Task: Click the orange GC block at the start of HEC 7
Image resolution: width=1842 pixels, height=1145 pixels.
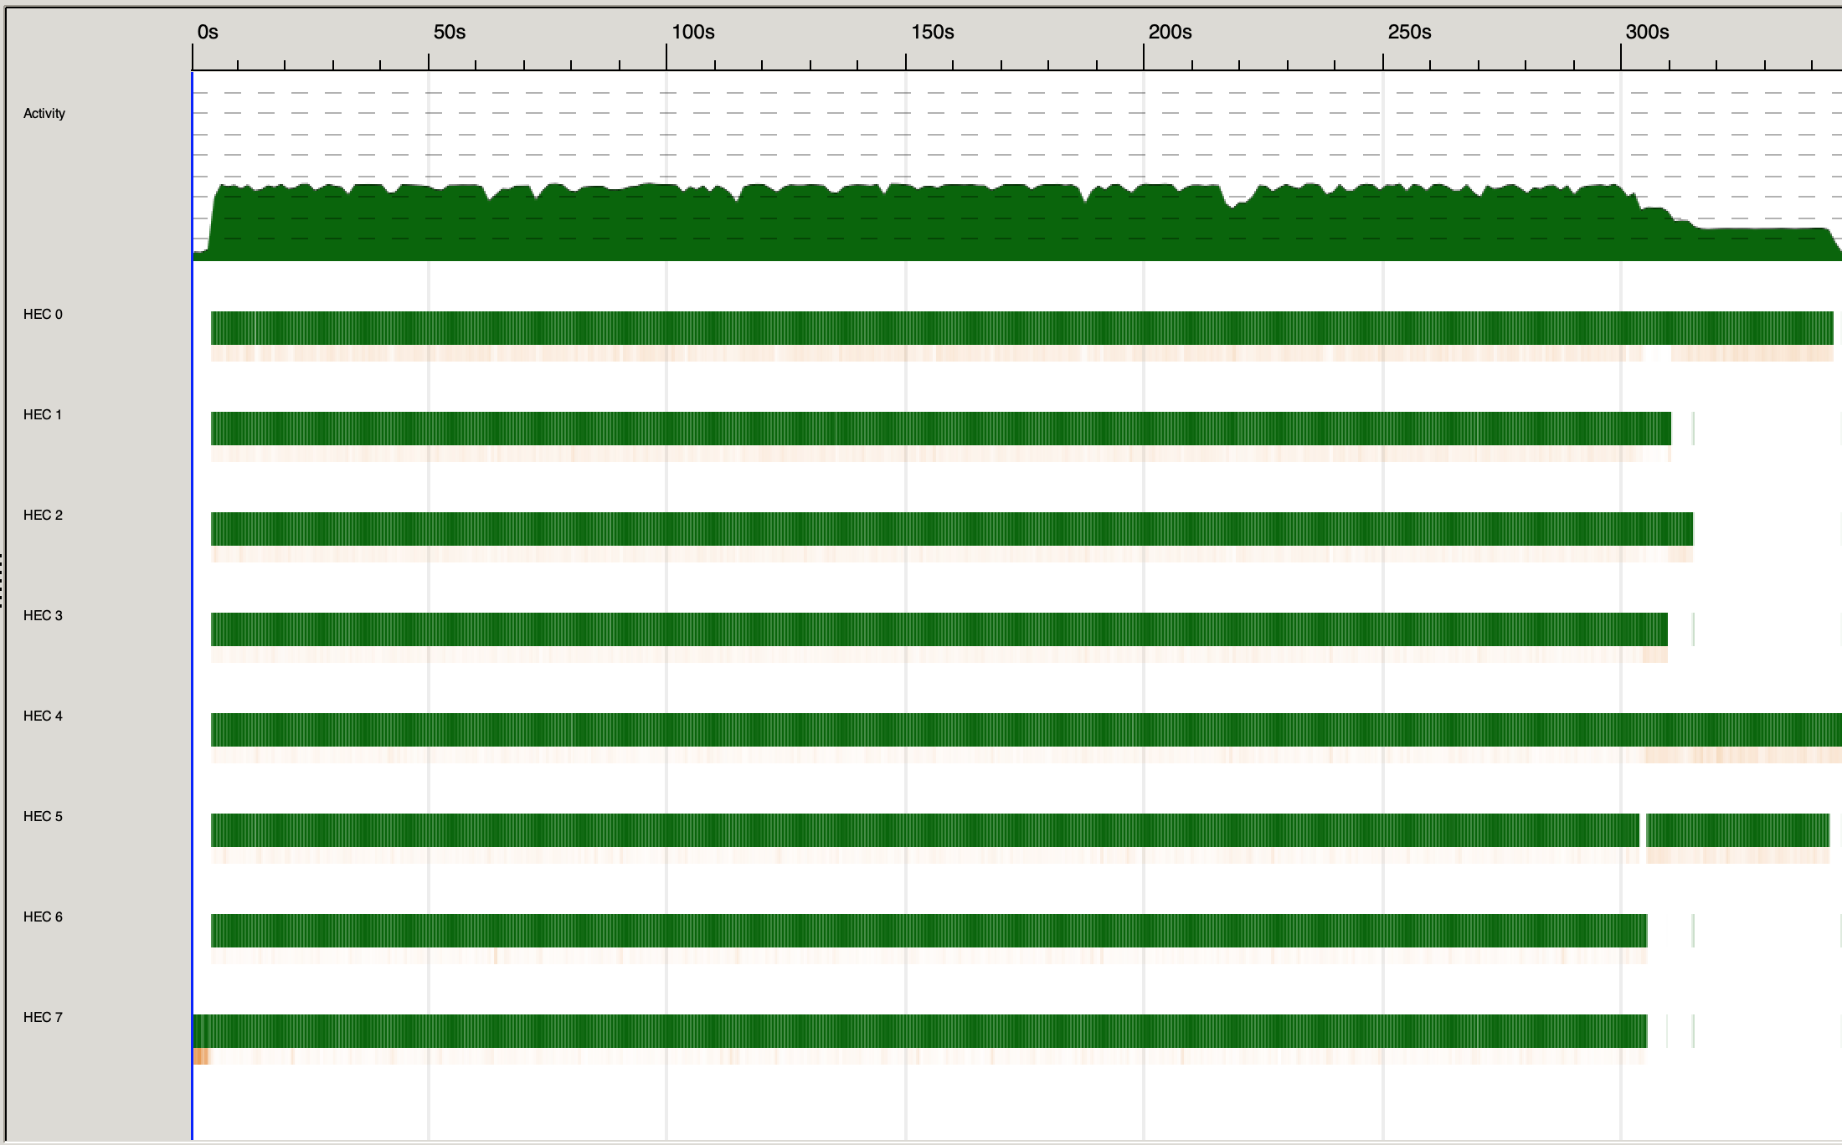Action: click(200, 1057)
